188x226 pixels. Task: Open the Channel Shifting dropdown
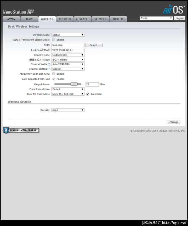coord(68,69)
